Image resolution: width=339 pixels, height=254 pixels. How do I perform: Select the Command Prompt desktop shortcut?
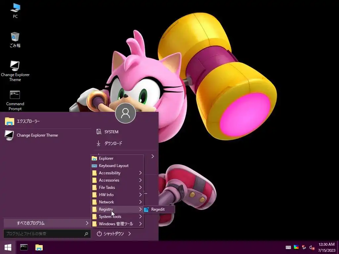pos(15,101)
